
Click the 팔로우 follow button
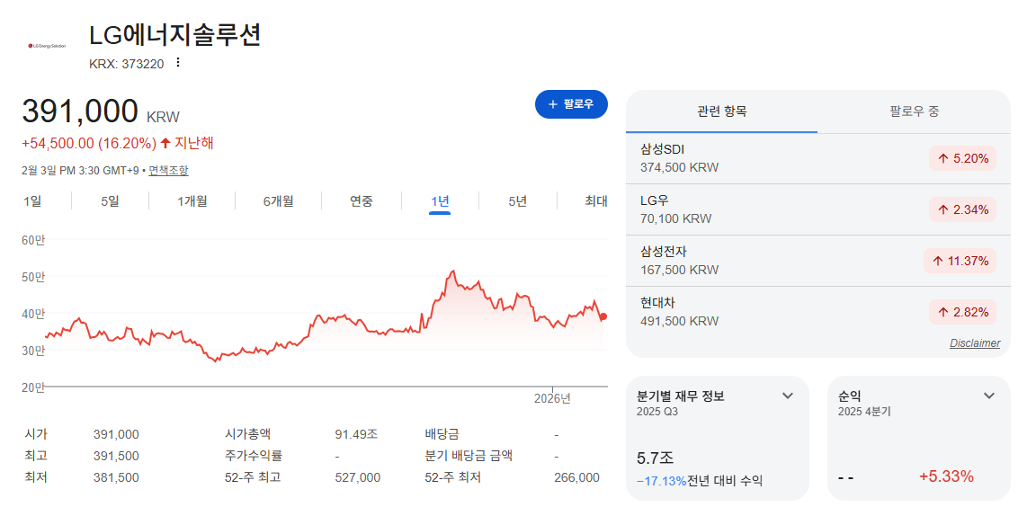[571, 104]
